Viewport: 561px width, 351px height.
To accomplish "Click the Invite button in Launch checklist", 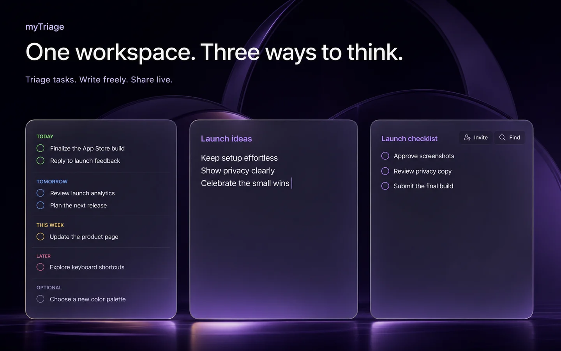I will (476, 138).
